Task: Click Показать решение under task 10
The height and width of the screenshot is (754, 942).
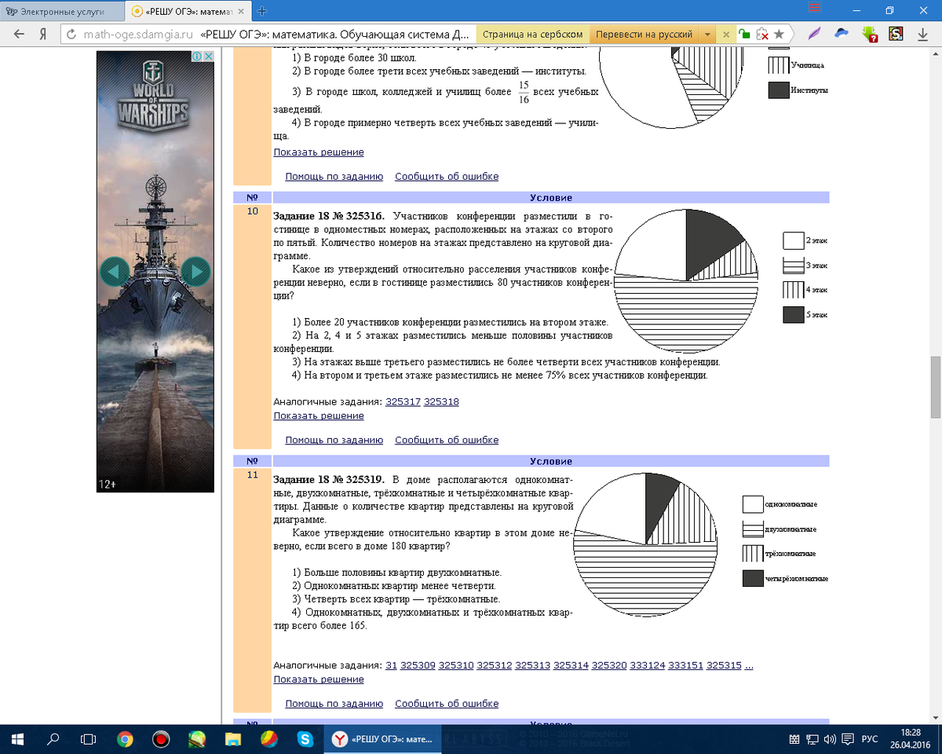Action: [319, 415]
